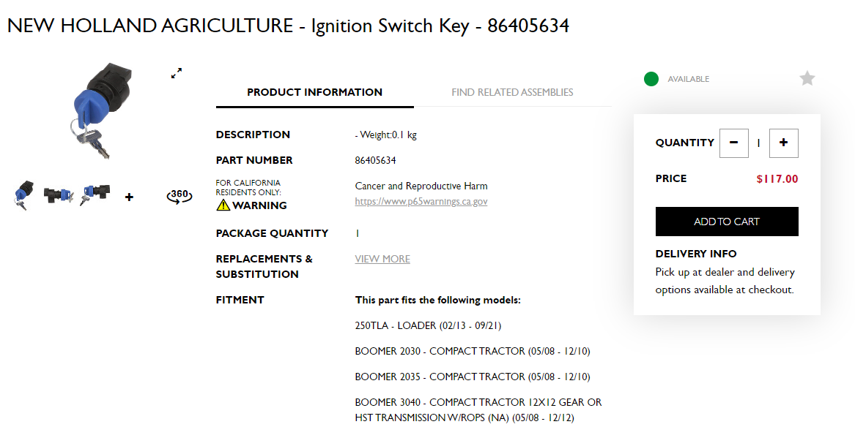Switch to Find Related Assemblies tab
855x427 pixels.
pos(512,92)
